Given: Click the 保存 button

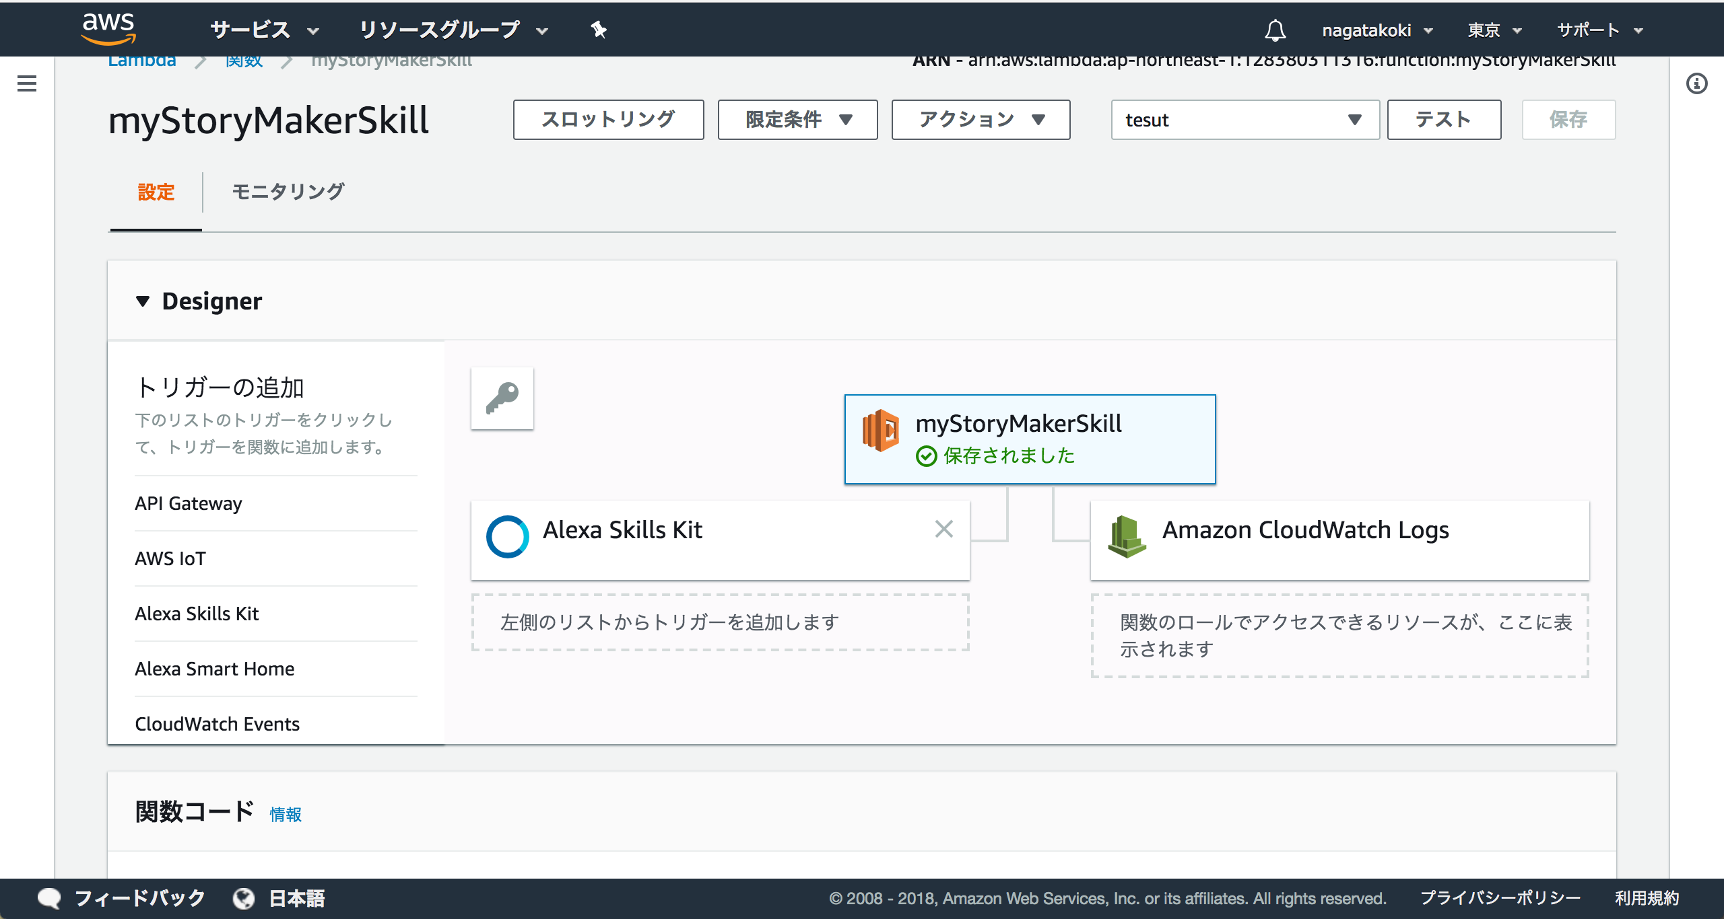Looking at the screenshot, I should pos(1568,120).
